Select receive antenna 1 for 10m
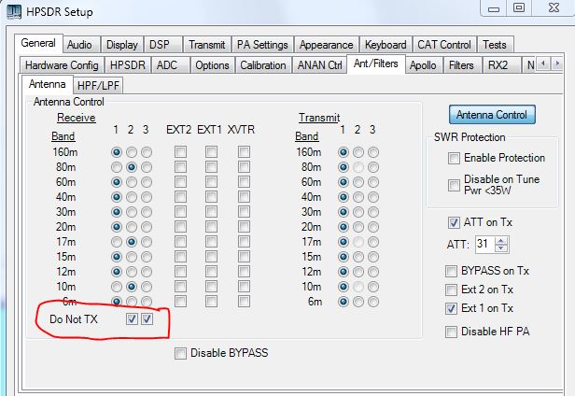This screenshot has width=575, height=396. pyautogui.click(x=117, y=287)
